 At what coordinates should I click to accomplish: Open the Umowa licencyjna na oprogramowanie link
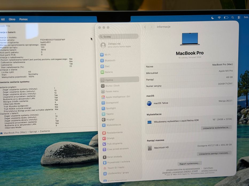point(183,169)
